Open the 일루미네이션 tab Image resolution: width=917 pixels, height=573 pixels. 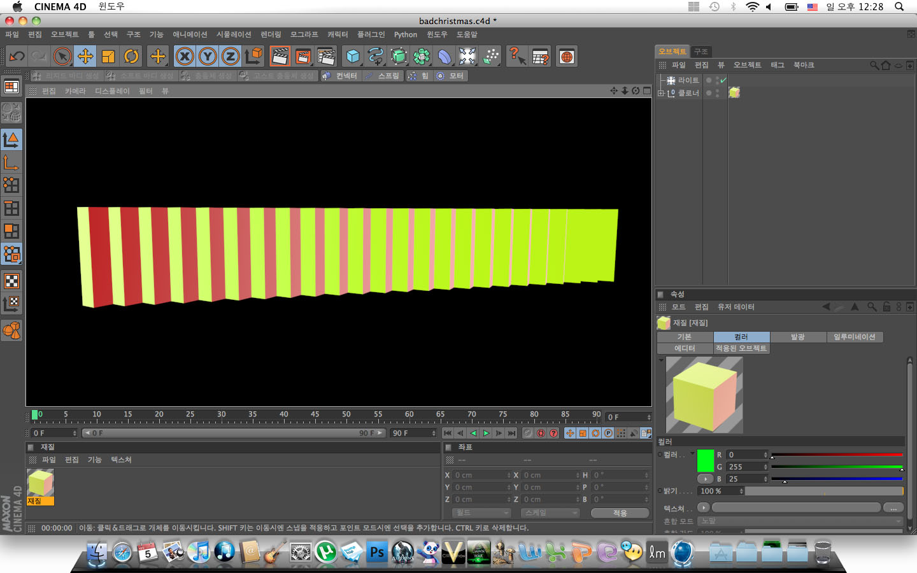(x=855, y=337)
